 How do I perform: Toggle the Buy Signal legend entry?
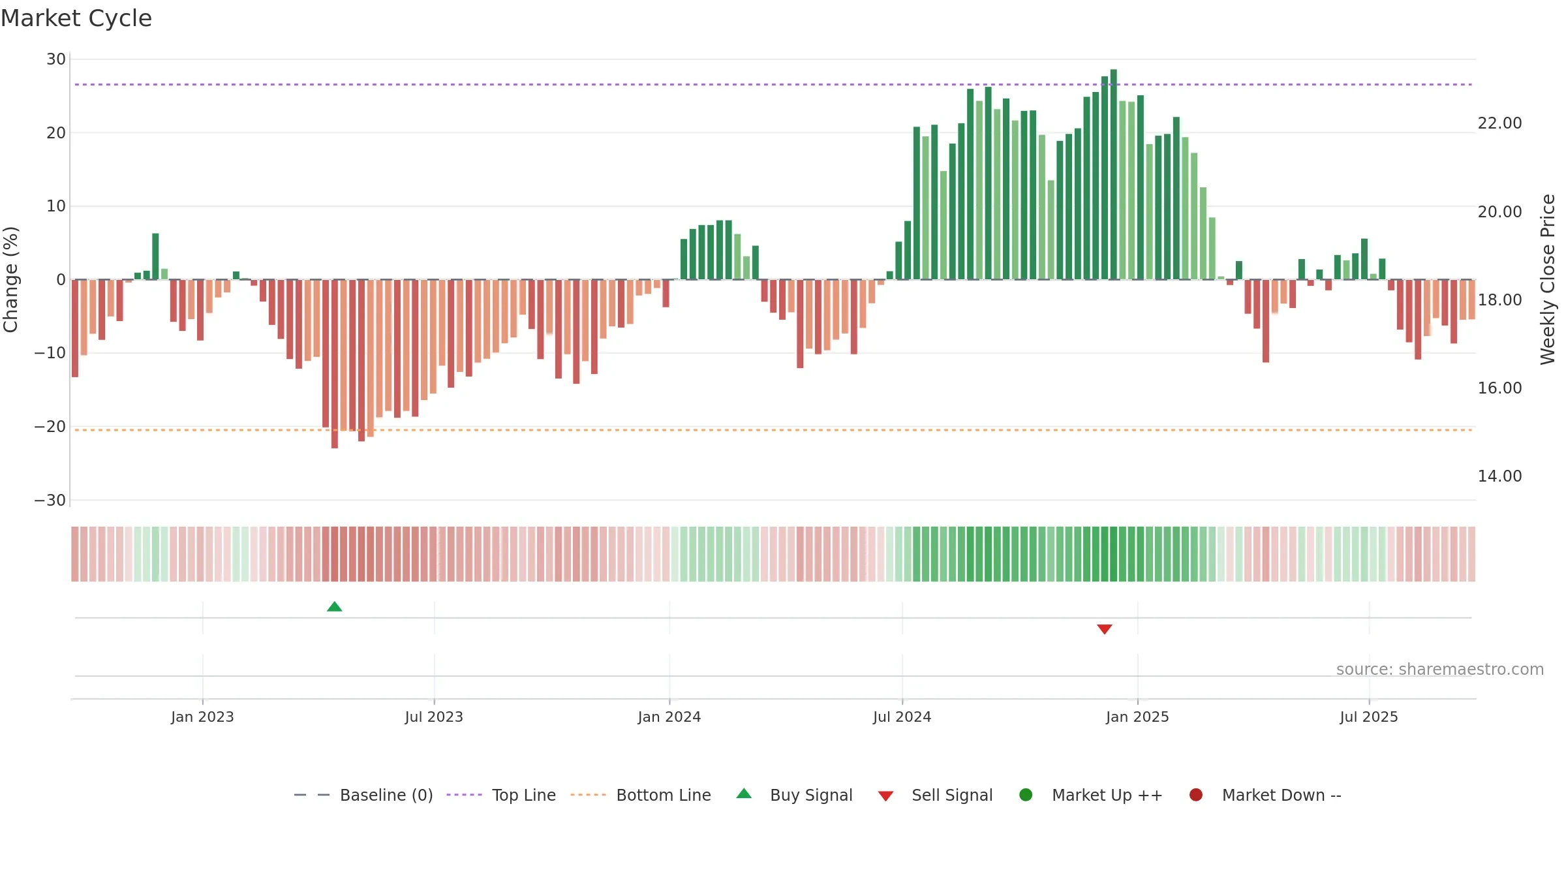[x=794, y=795]
